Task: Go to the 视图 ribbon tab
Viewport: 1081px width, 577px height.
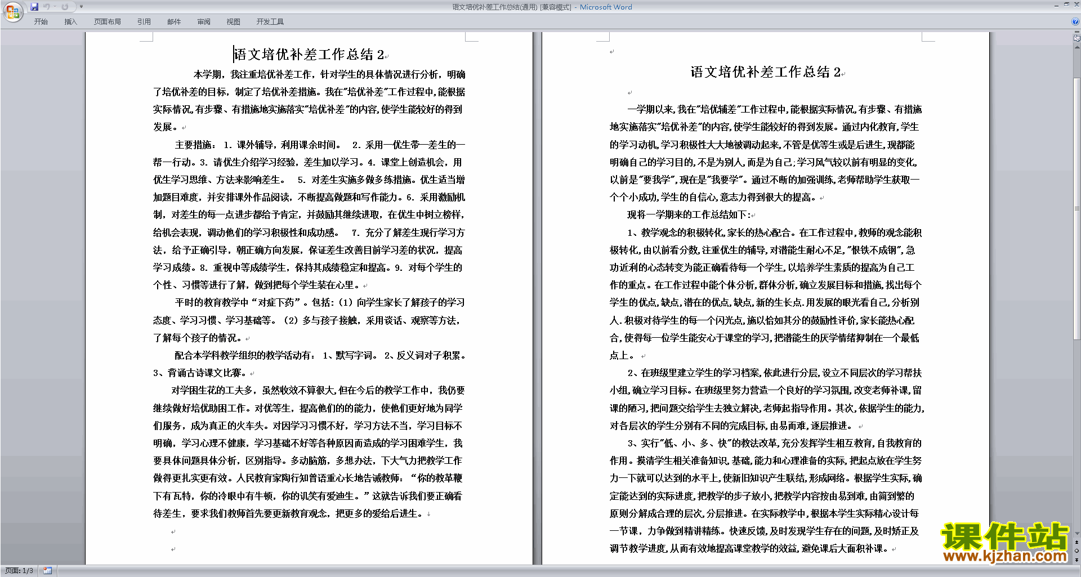Action: pyautogui.click(x=234, y=22)
